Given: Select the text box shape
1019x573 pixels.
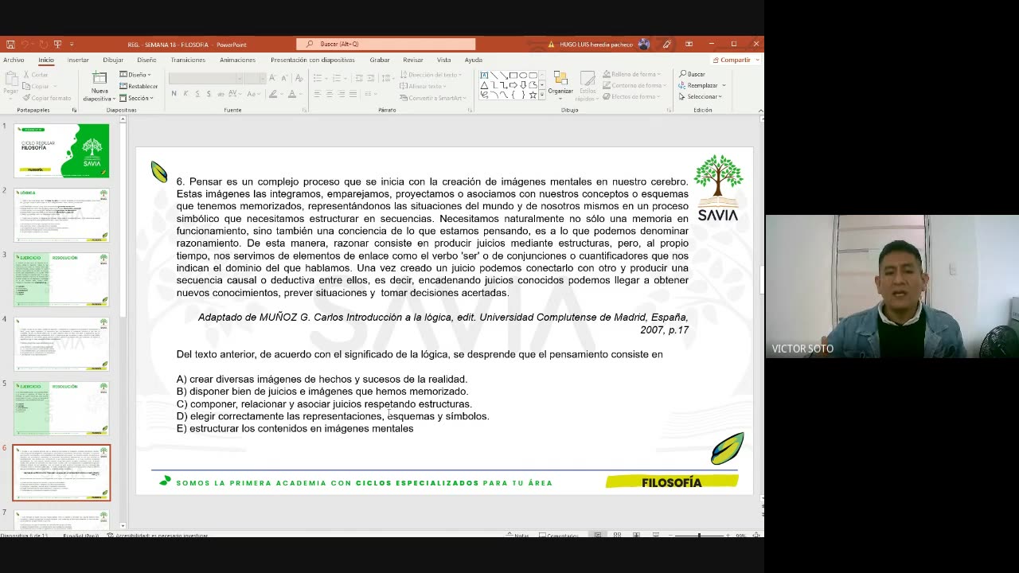Looking at the screenshot, I should pyautogui.click(x=484, y=76).
